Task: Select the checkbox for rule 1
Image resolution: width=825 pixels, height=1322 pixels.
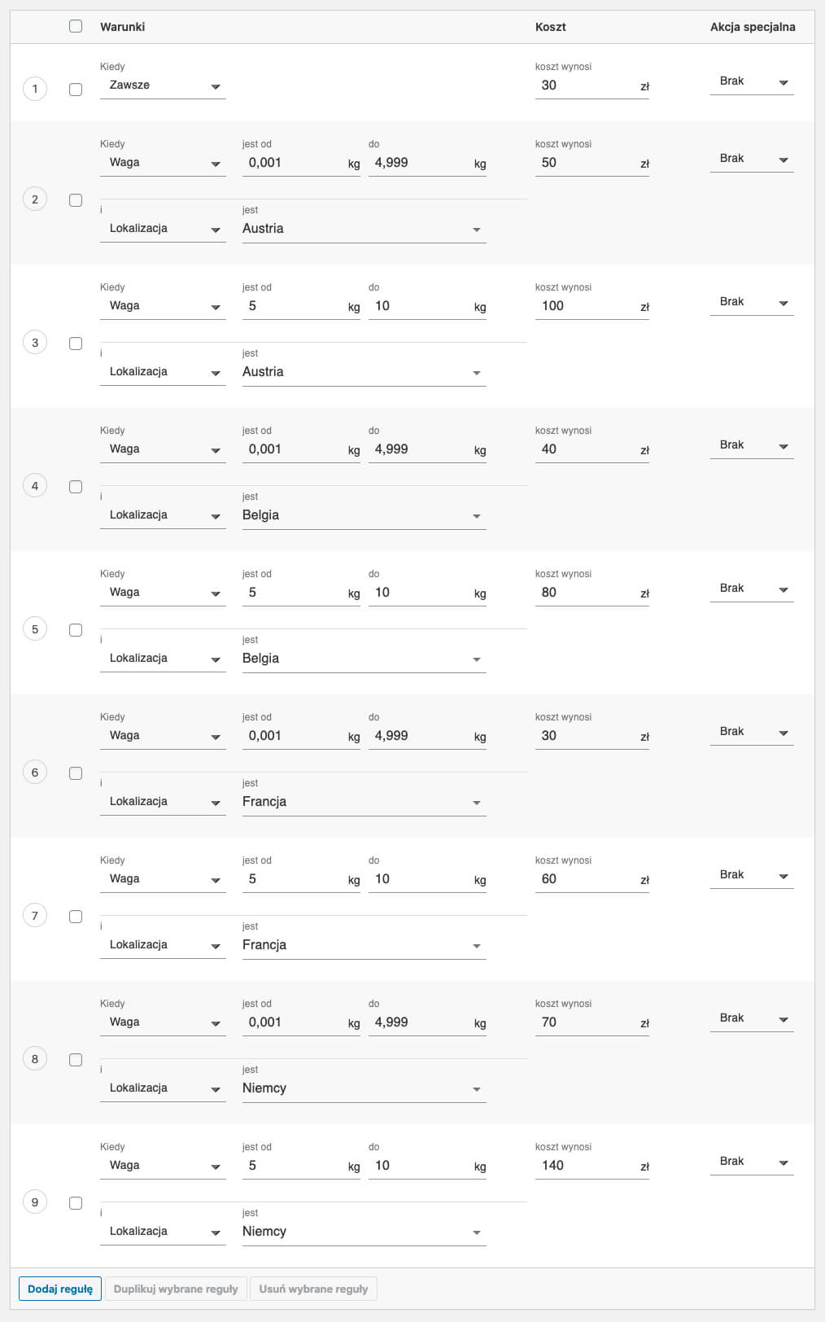Action: pyautogui.click(x=76, y=90)
